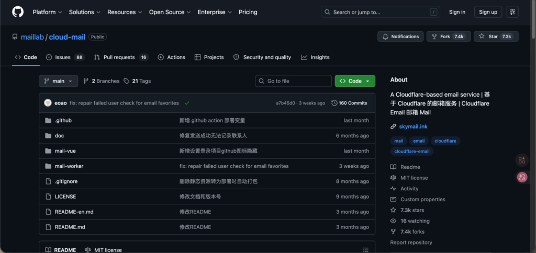Select the mail topic tag

tap(398, 141)
